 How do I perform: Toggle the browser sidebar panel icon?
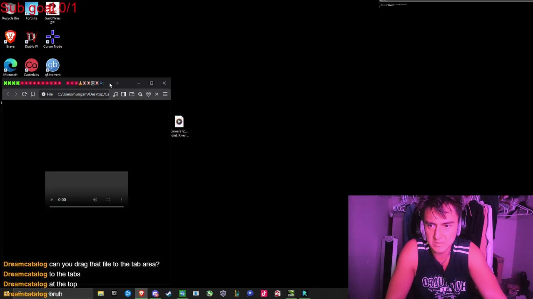pos(123,94)
